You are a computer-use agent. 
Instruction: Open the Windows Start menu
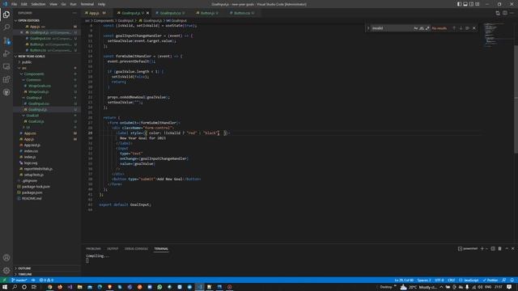5,287
